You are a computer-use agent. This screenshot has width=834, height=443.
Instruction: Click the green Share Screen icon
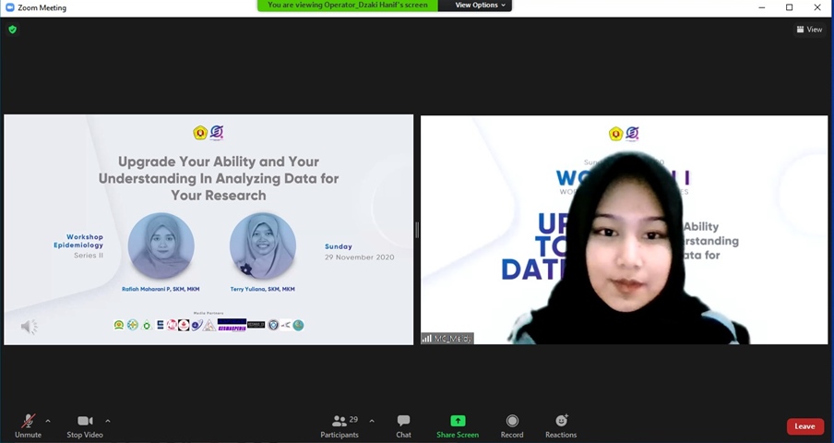point(458,421)
